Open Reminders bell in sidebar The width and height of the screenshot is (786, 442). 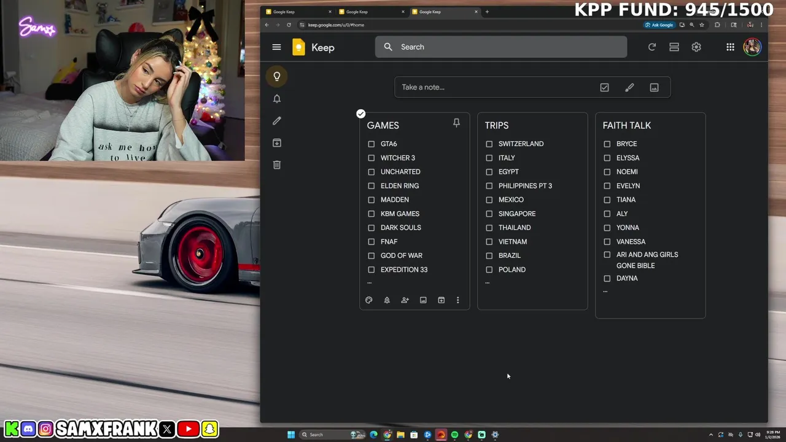pos(277,99)
